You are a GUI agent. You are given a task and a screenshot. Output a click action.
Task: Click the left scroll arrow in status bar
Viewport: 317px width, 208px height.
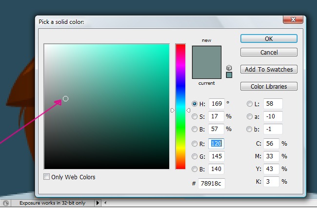click(x=105, y=203)
